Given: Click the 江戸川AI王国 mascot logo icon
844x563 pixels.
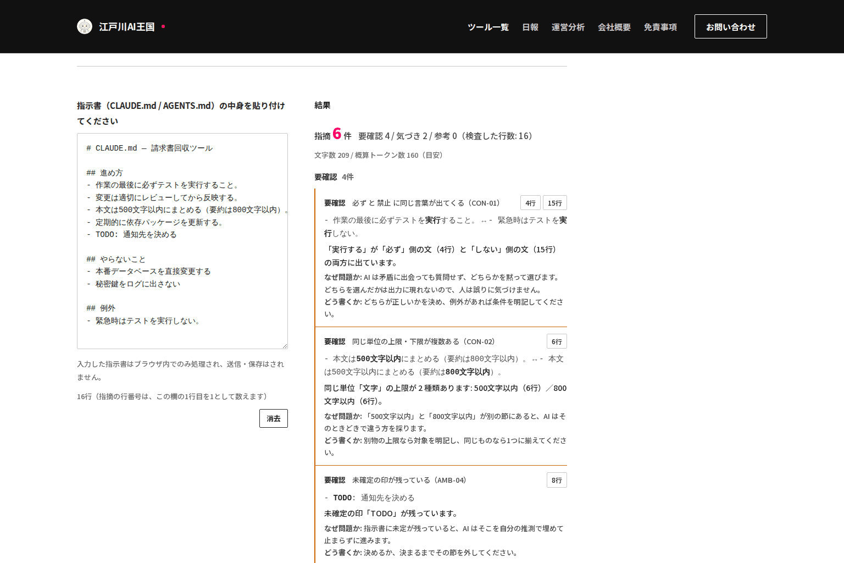Looking at the screenshot, I should (85, 26).
